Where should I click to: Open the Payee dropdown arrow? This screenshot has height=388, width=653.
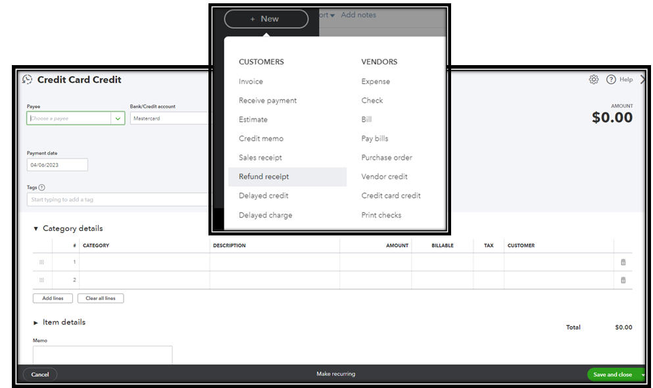(x=118, y=118)
